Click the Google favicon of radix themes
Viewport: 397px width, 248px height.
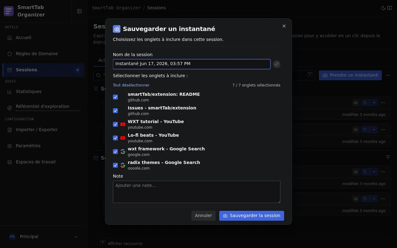(123, 165)
